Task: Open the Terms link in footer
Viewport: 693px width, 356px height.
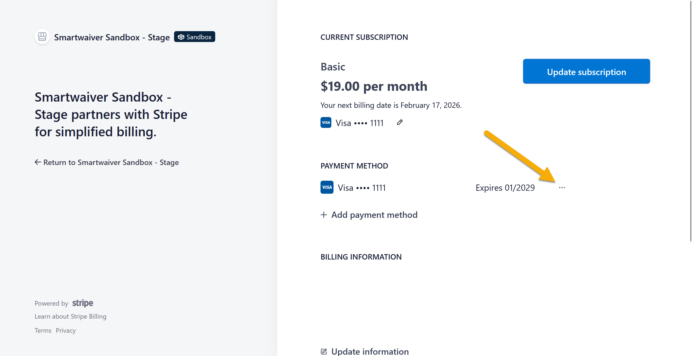Action: tap(43, 331)
